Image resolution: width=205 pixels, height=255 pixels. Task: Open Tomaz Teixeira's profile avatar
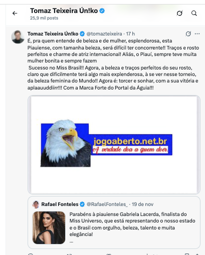coord(18,37)
